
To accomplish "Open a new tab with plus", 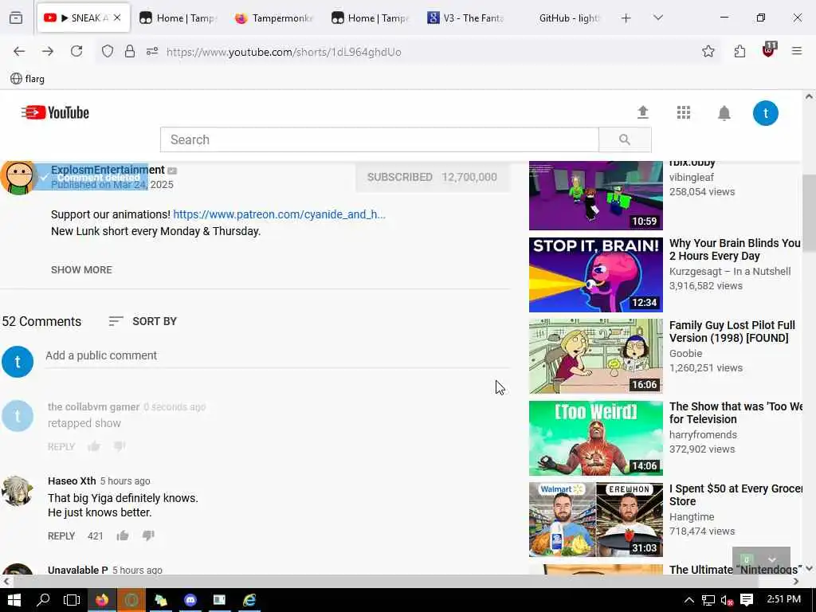I will (626, 18).
